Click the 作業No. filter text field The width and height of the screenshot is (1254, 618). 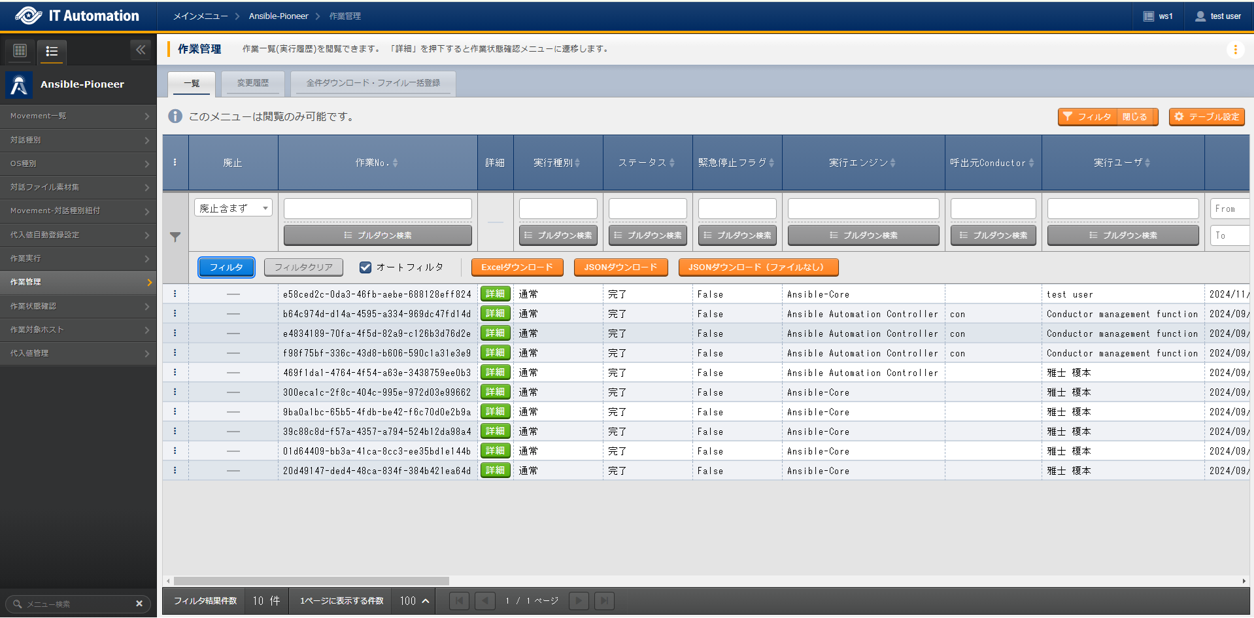click(377, 209)
